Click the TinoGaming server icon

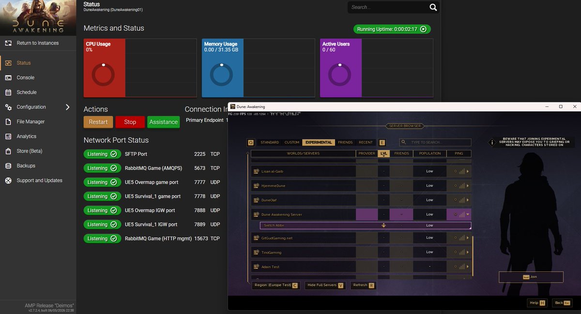pos(256,252)
